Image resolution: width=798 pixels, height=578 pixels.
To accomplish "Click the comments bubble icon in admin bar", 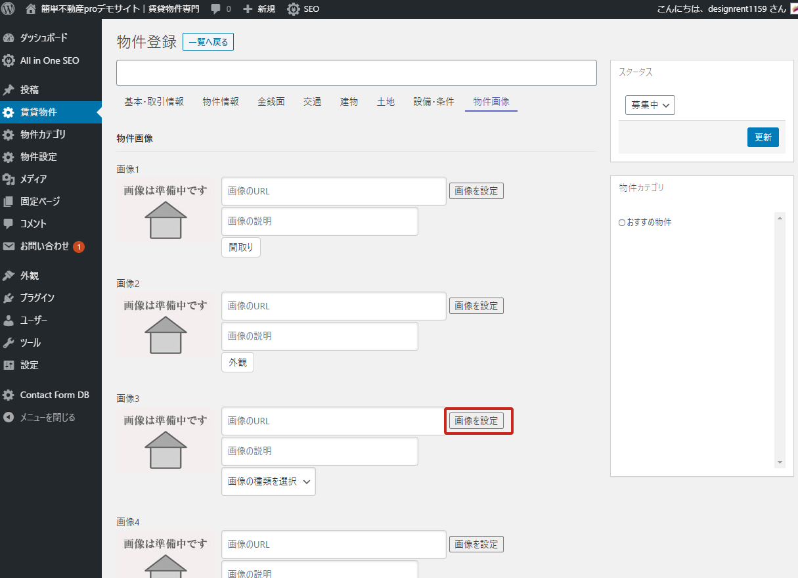I will (215, 9).
